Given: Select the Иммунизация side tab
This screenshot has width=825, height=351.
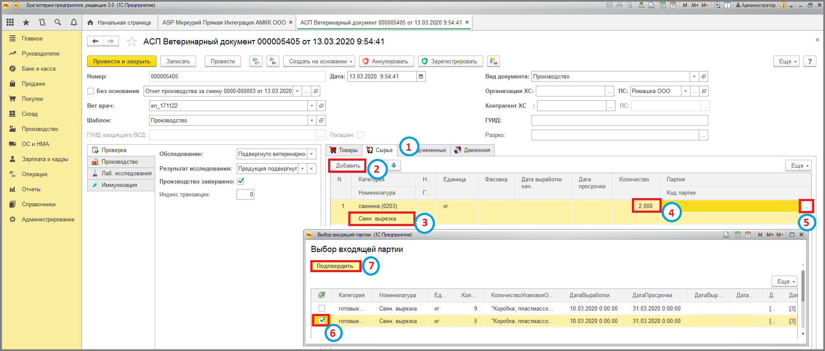Looking at the screenshot, I should pos(121,185).
